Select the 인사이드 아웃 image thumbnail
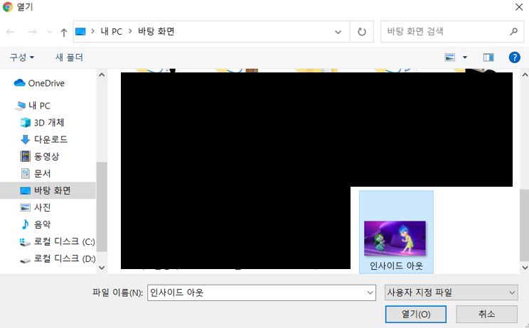The image size is (529, 328). (395, 239)
